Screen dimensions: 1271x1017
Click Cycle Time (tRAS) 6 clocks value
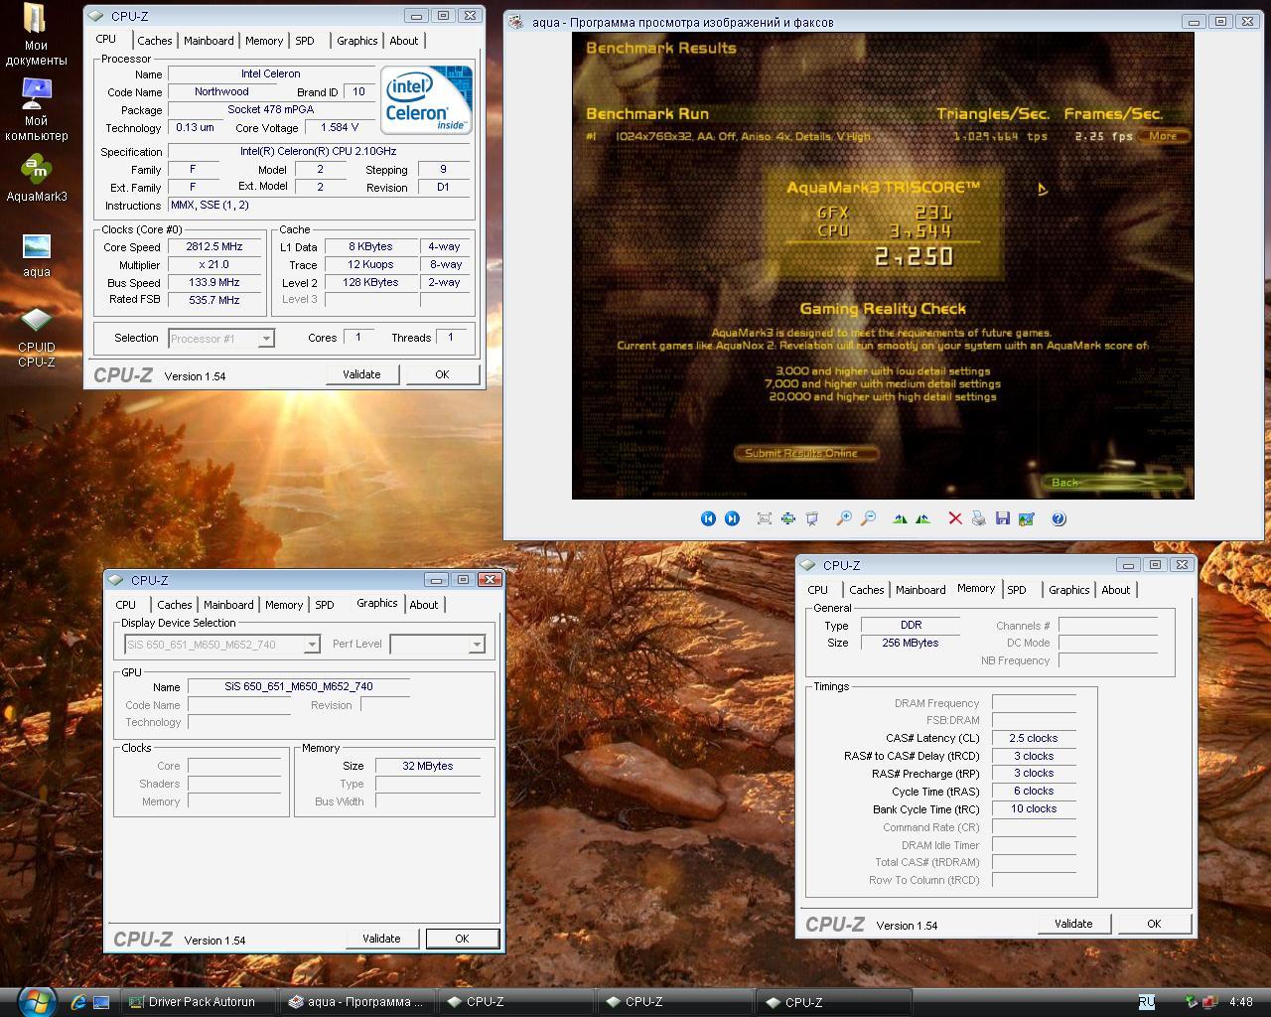click(1034, 792)
